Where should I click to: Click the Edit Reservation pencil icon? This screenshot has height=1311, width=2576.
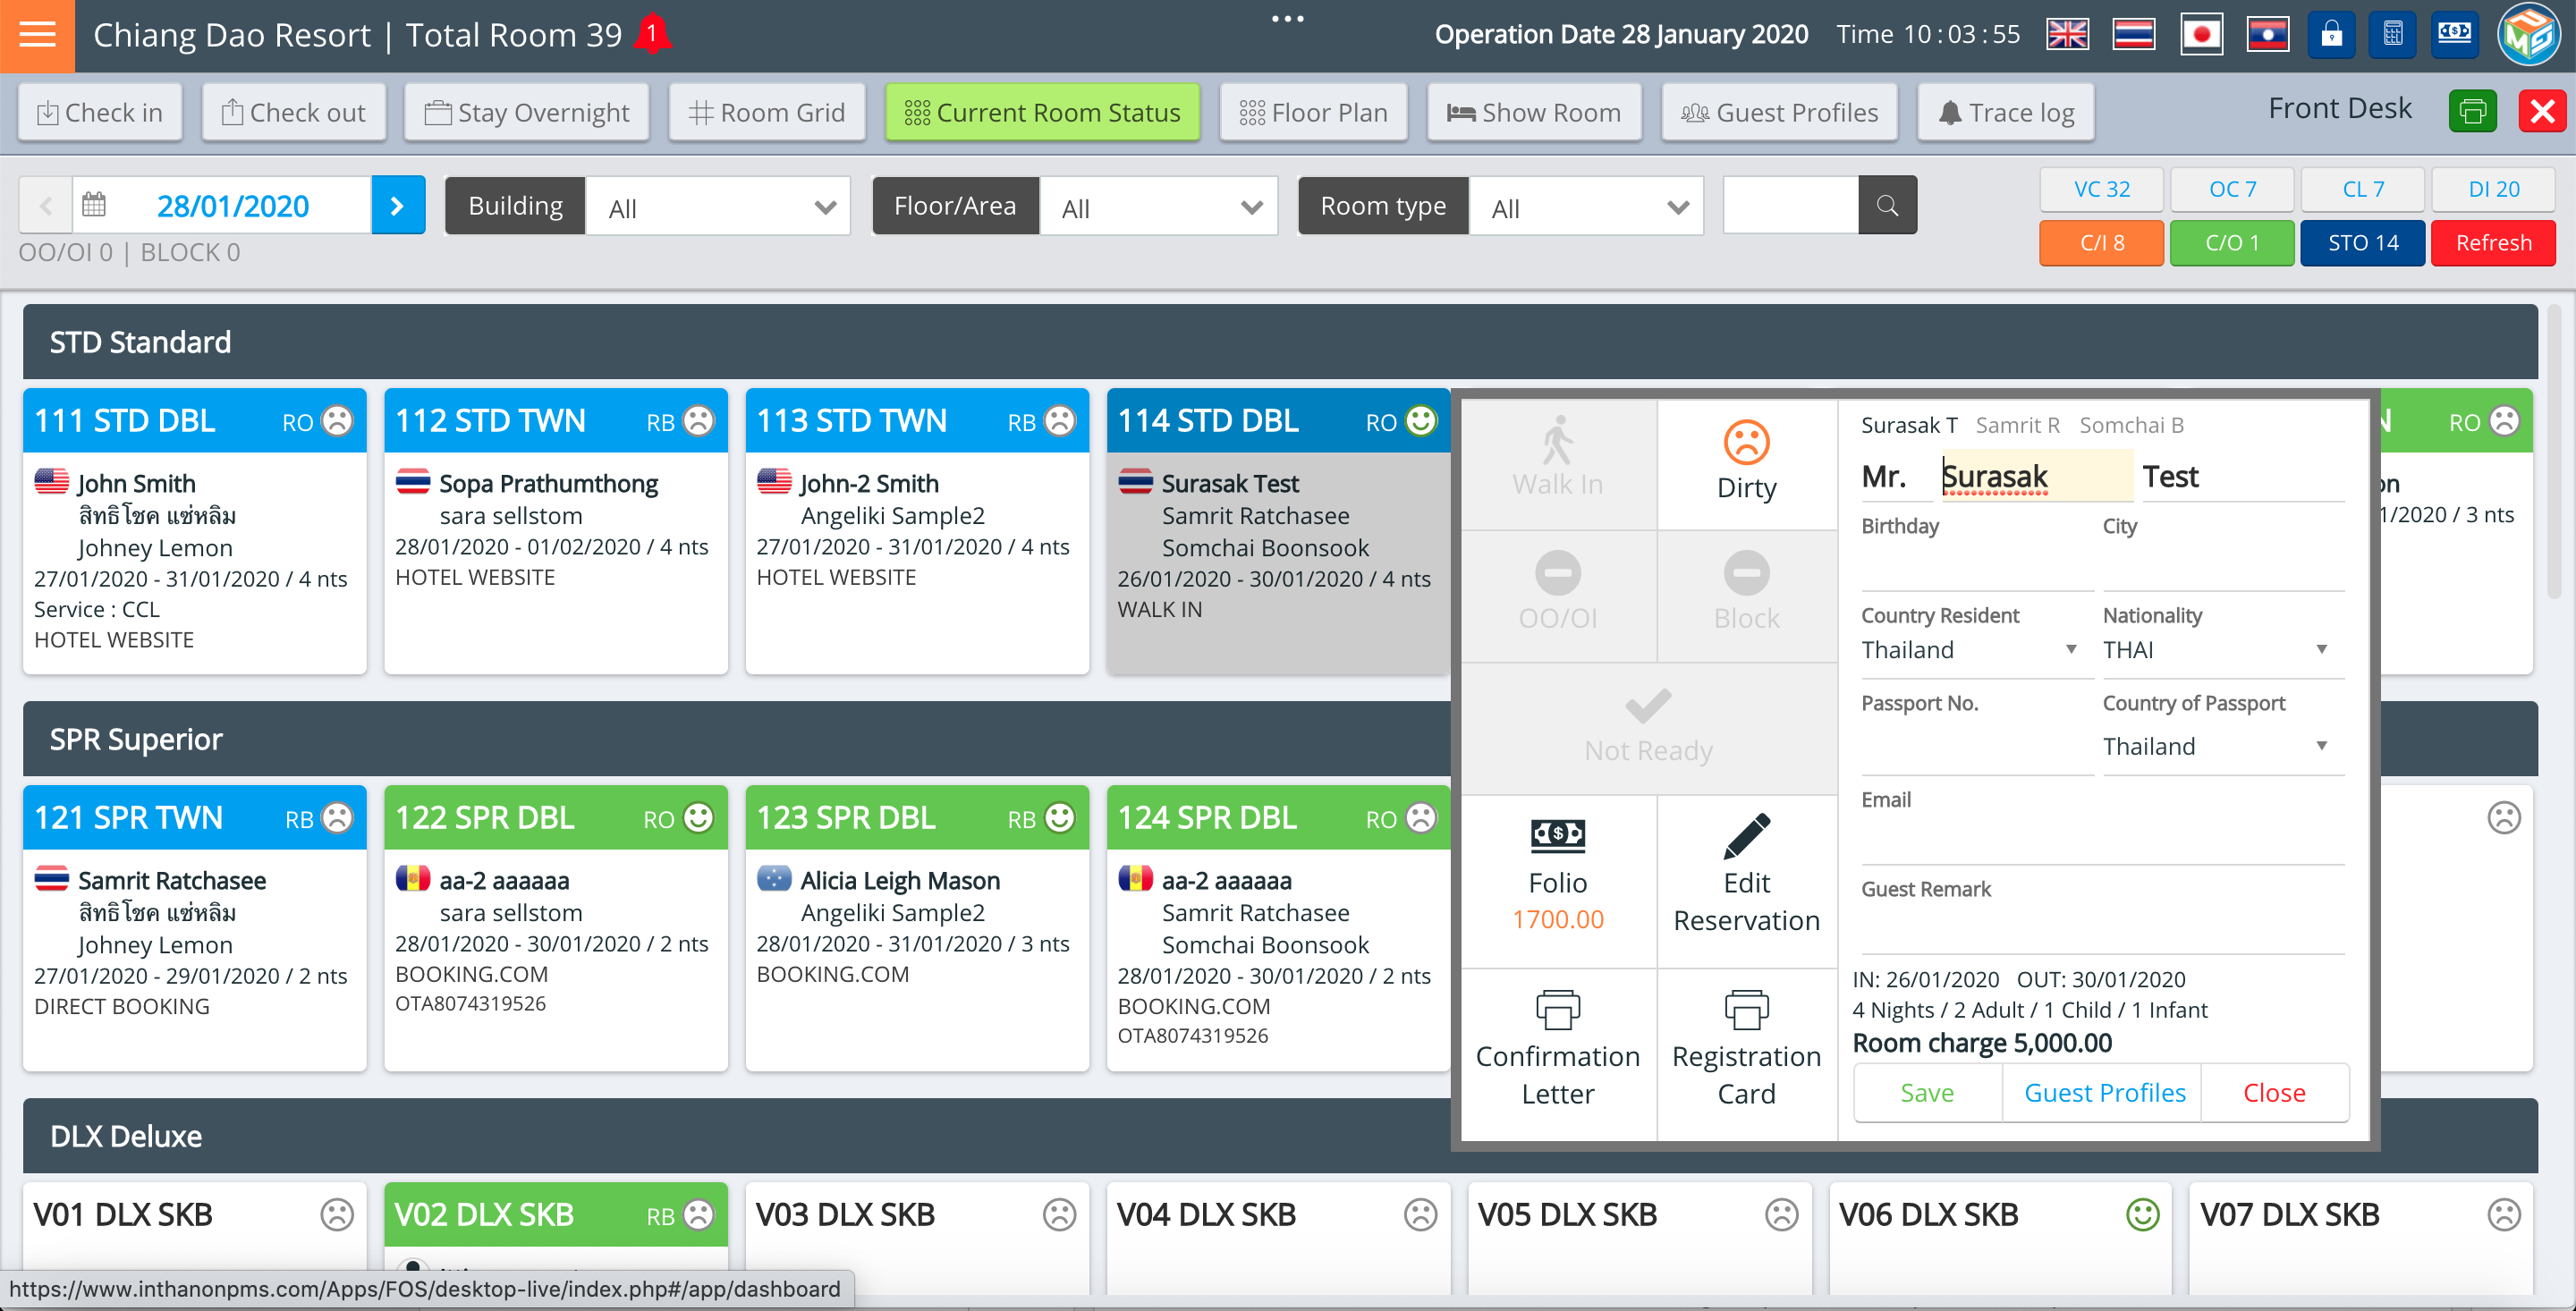coord(1746,837)
